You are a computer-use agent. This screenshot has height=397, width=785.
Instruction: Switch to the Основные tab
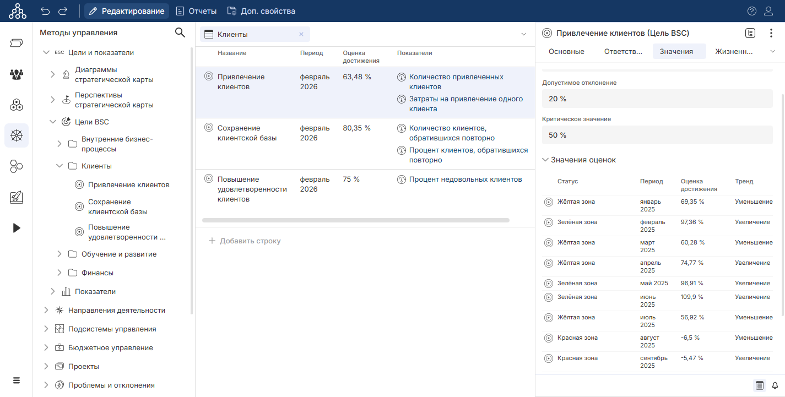click(566, 51)
